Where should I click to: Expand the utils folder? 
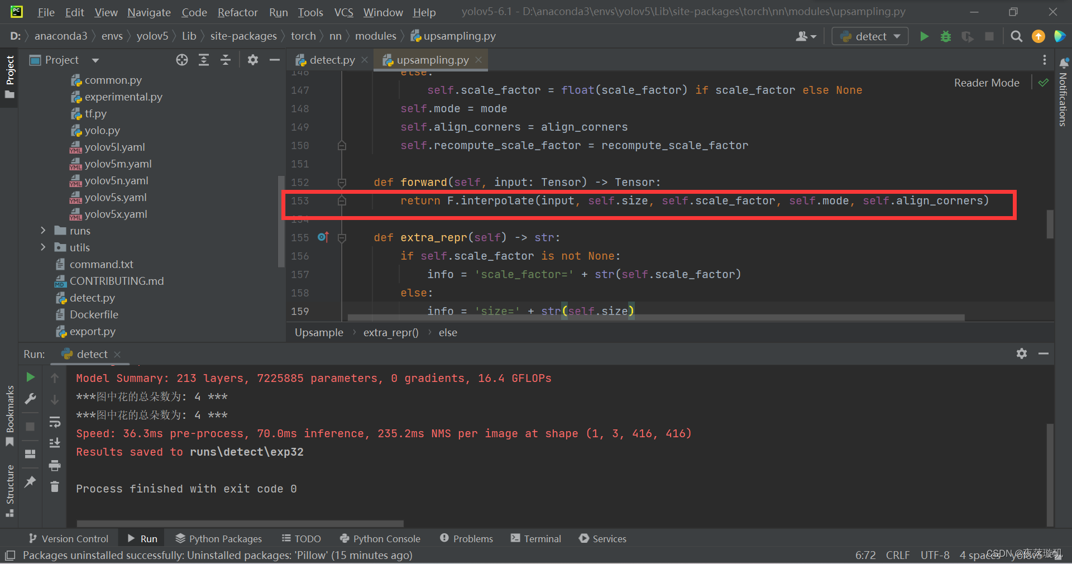(x=43, y=247)
